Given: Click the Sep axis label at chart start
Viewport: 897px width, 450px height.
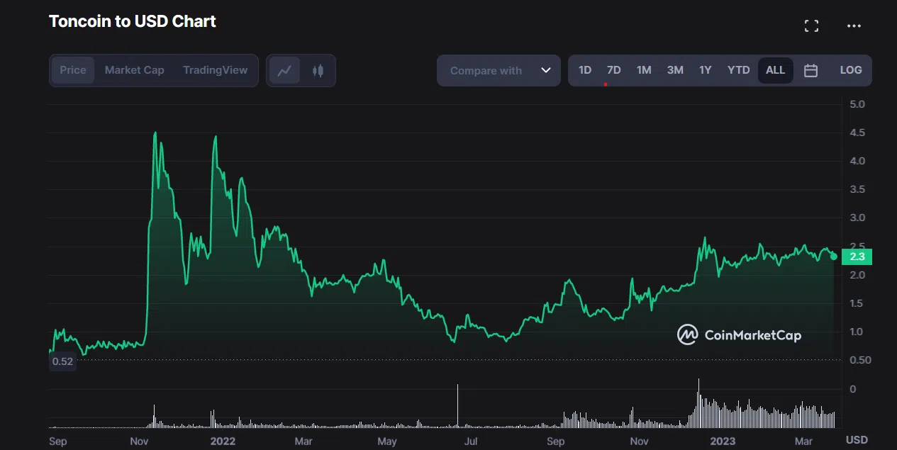Looking at the screenshot, I should tap(57, 441).
